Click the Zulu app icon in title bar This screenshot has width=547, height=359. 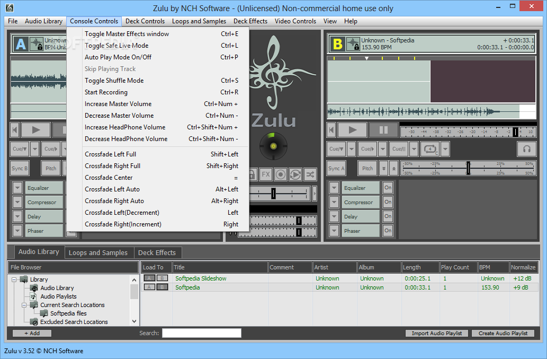10,7
